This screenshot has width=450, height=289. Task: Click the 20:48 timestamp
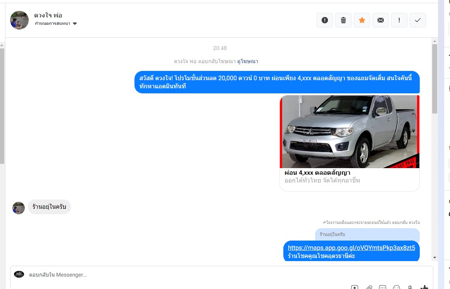click(x=220, y=48)
